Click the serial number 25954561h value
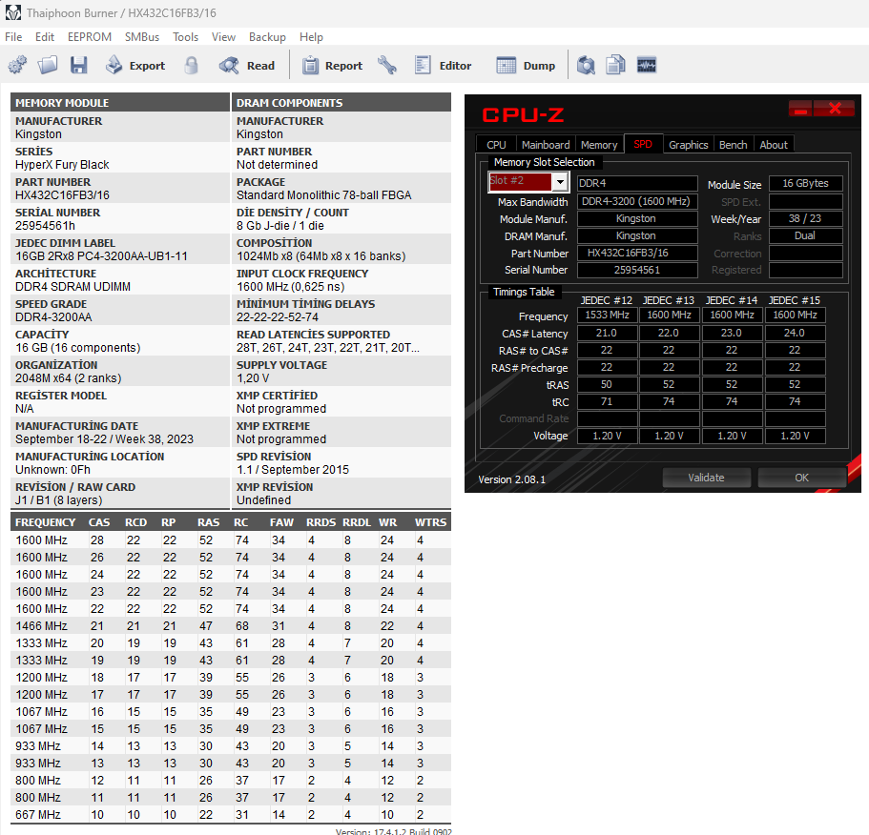The height and width of the screenshot is (835, 869). pyautogui.click(x=45, y=226)
